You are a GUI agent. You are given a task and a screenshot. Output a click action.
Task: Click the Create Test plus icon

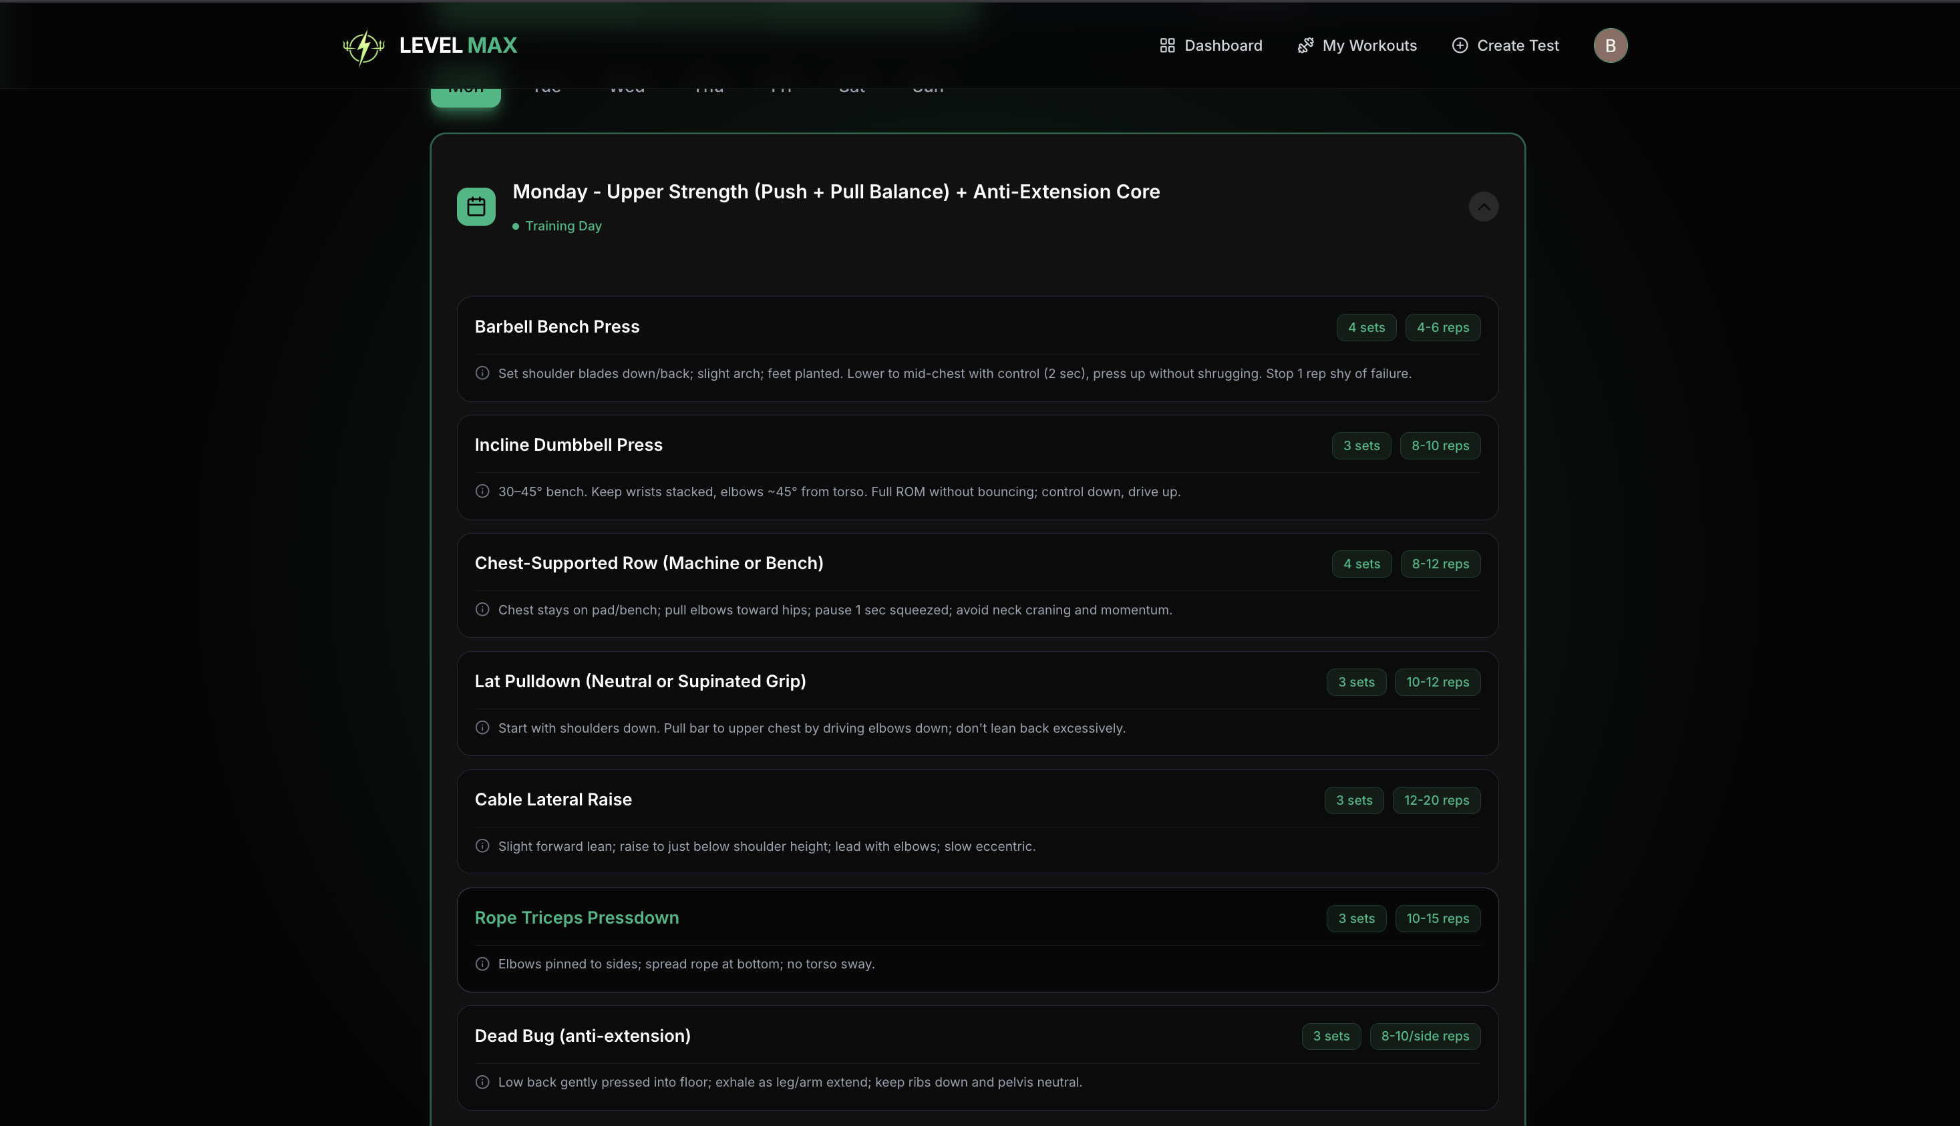(1460, 45)
